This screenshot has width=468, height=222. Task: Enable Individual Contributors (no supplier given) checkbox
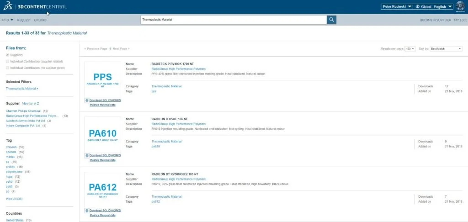click(x=7, y=68)
